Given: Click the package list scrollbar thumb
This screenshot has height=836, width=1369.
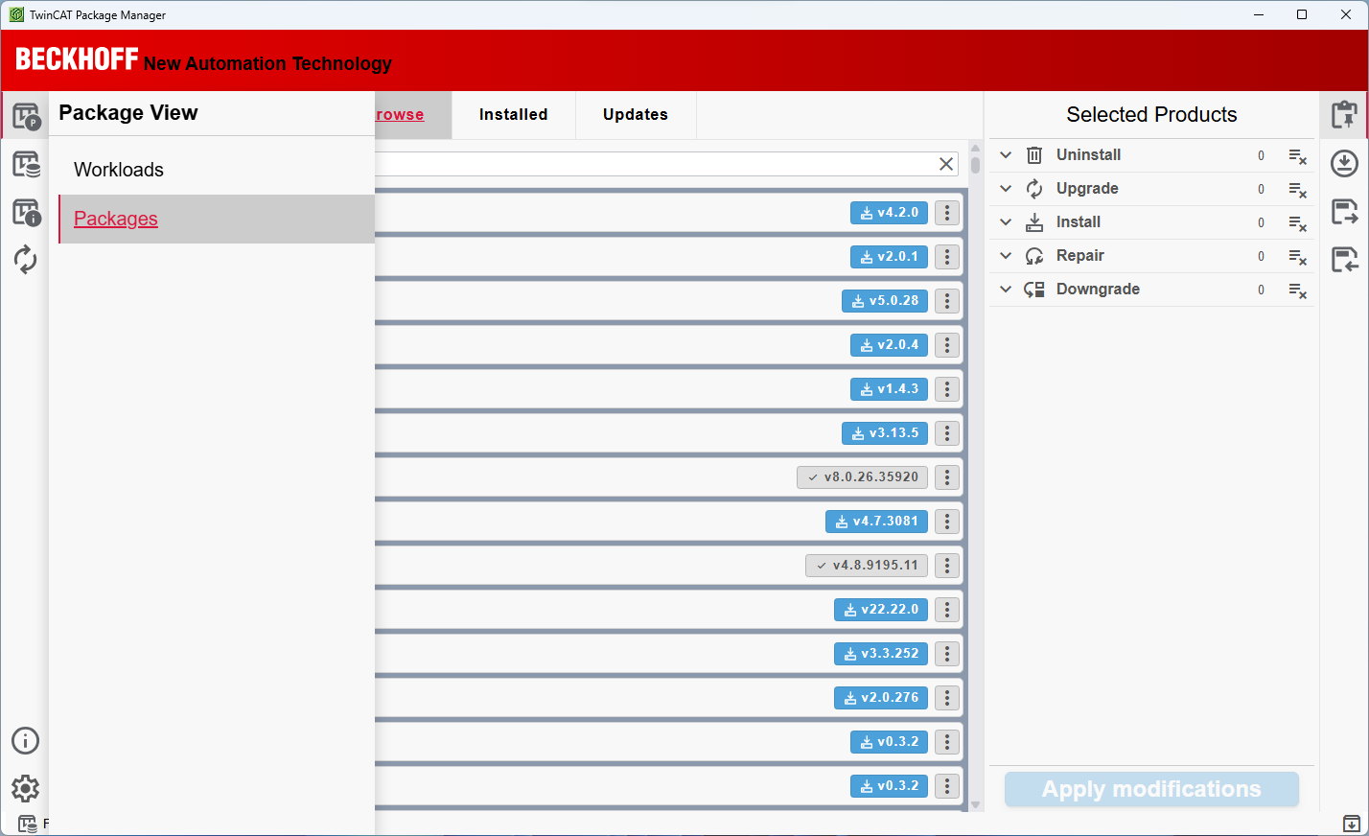Looking at the screenshot, I should click(x=975, y=165).
